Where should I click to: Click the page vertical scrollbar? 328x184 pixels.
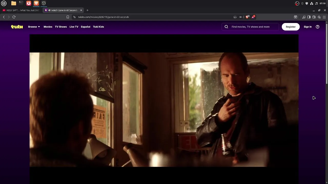(x=327, y=53)
